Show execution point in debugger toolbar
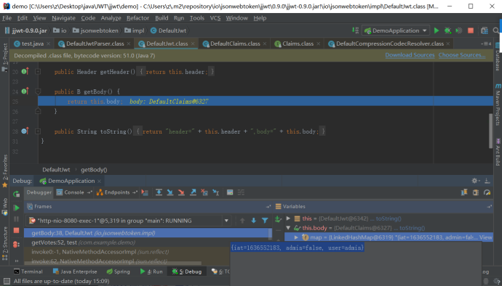The image size is (502, 286). 145,192
